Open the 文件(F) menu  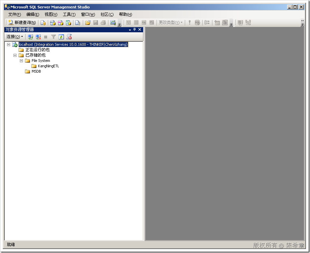point(14,14)
